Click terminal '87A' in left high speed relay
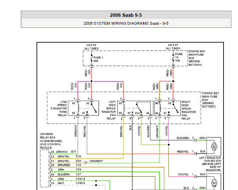238x190 pixels. tap(137, 113)
